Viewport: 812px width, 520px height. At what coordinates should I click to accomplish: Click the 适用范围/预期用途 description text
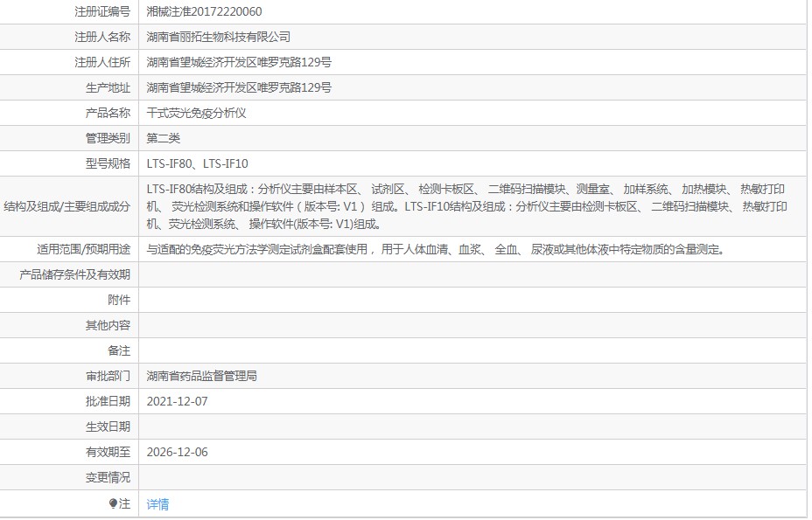click(x=435, y=249)
